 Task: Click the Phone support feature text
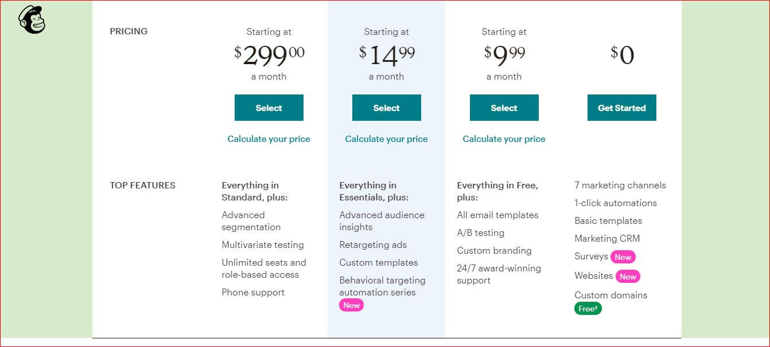click(x=253, y=293)
